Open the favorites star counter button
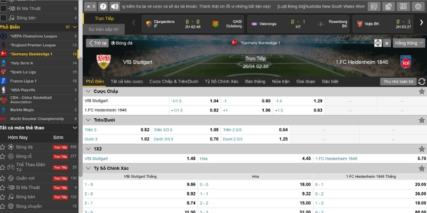Image resolution: width=427 pixels, height=213 pixels. [x=91, y=6]
